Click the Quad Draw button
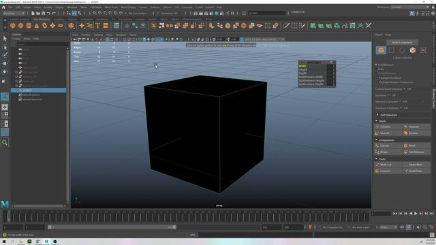 [x=416, y=171]
